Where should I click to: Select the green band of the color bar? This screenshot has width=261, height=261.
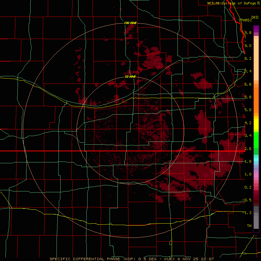256,140
